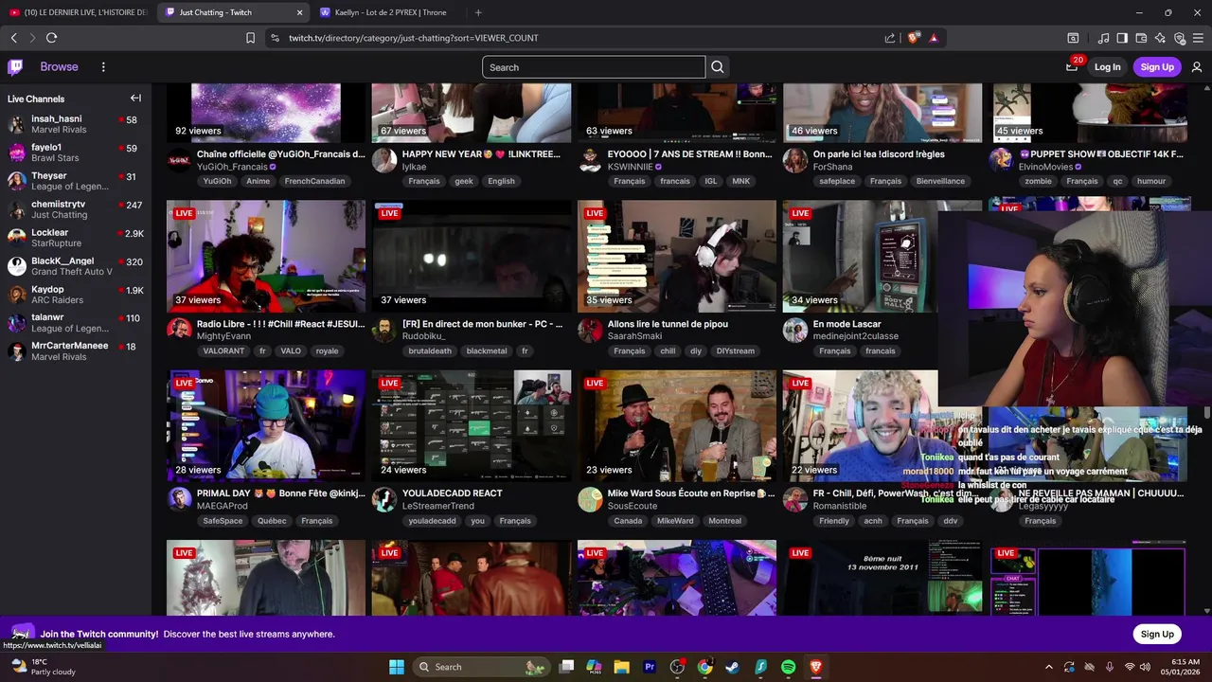Click the VALORANT tag on MightyEvann
Screen dimensions: 1212x682
(x=223, y=350)
